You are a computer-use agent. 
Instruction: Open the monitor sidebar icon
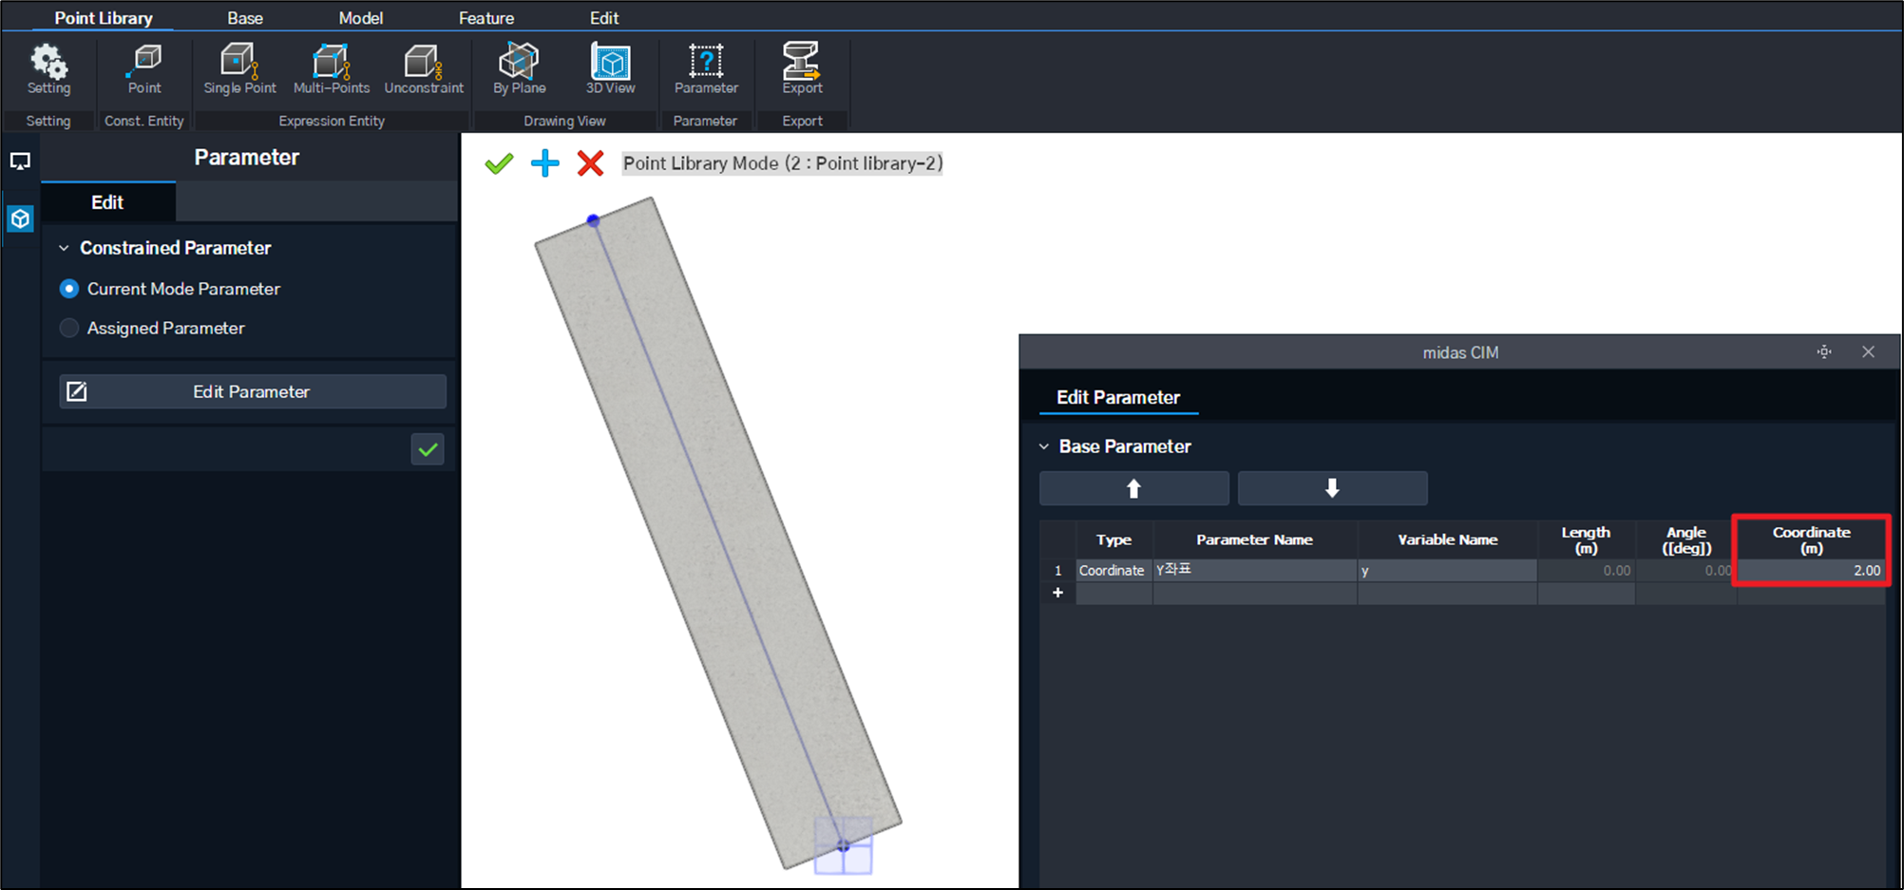[20, 161]
